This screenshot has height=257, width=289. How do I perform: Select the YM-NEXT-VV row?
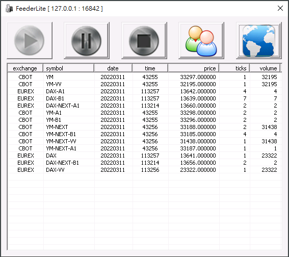(145, 141)
